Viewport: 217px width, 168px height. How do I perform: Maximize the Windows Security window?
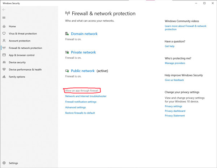point(204,3)
